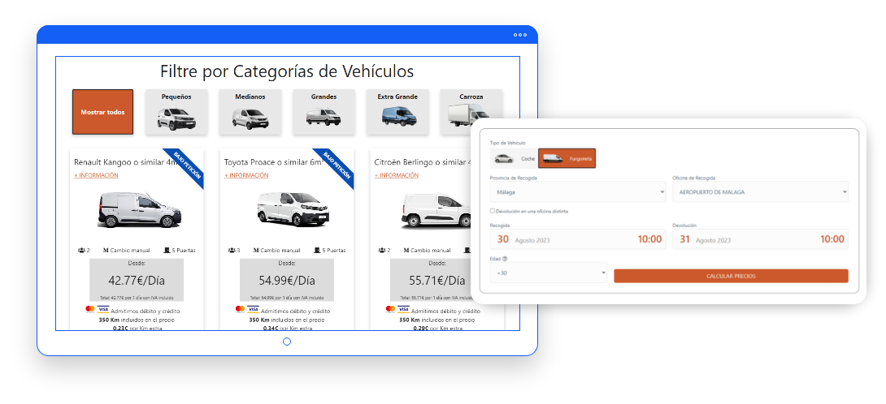The image size is (886, 404).
Task: Choose the Grandes van category
Action: [324, 112]
